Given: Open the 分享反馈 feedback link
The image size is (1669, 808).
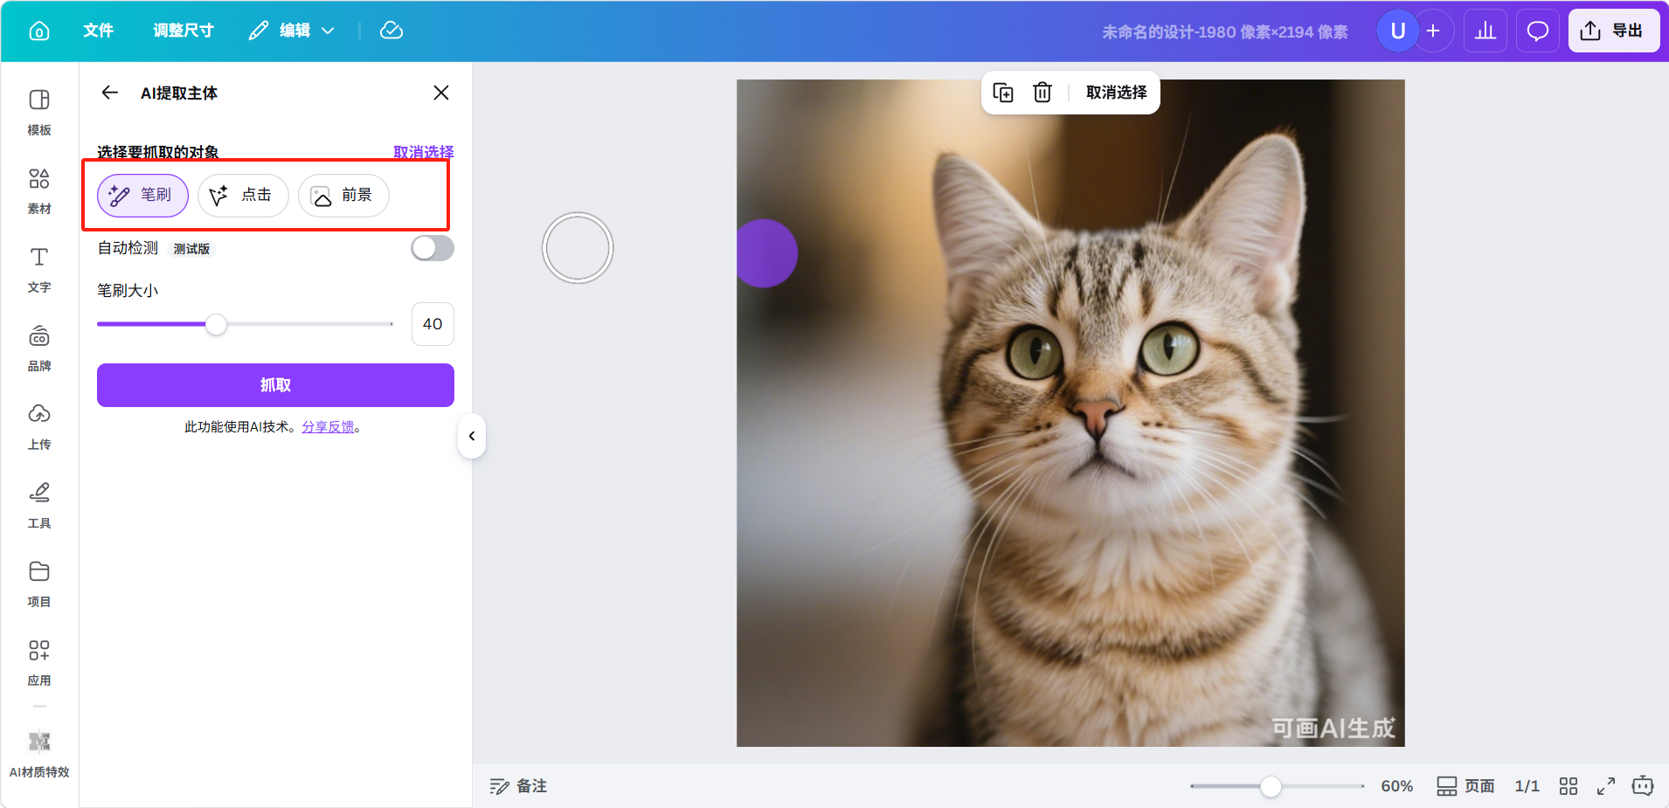Looking at the screenshot, I should point(329,427).
